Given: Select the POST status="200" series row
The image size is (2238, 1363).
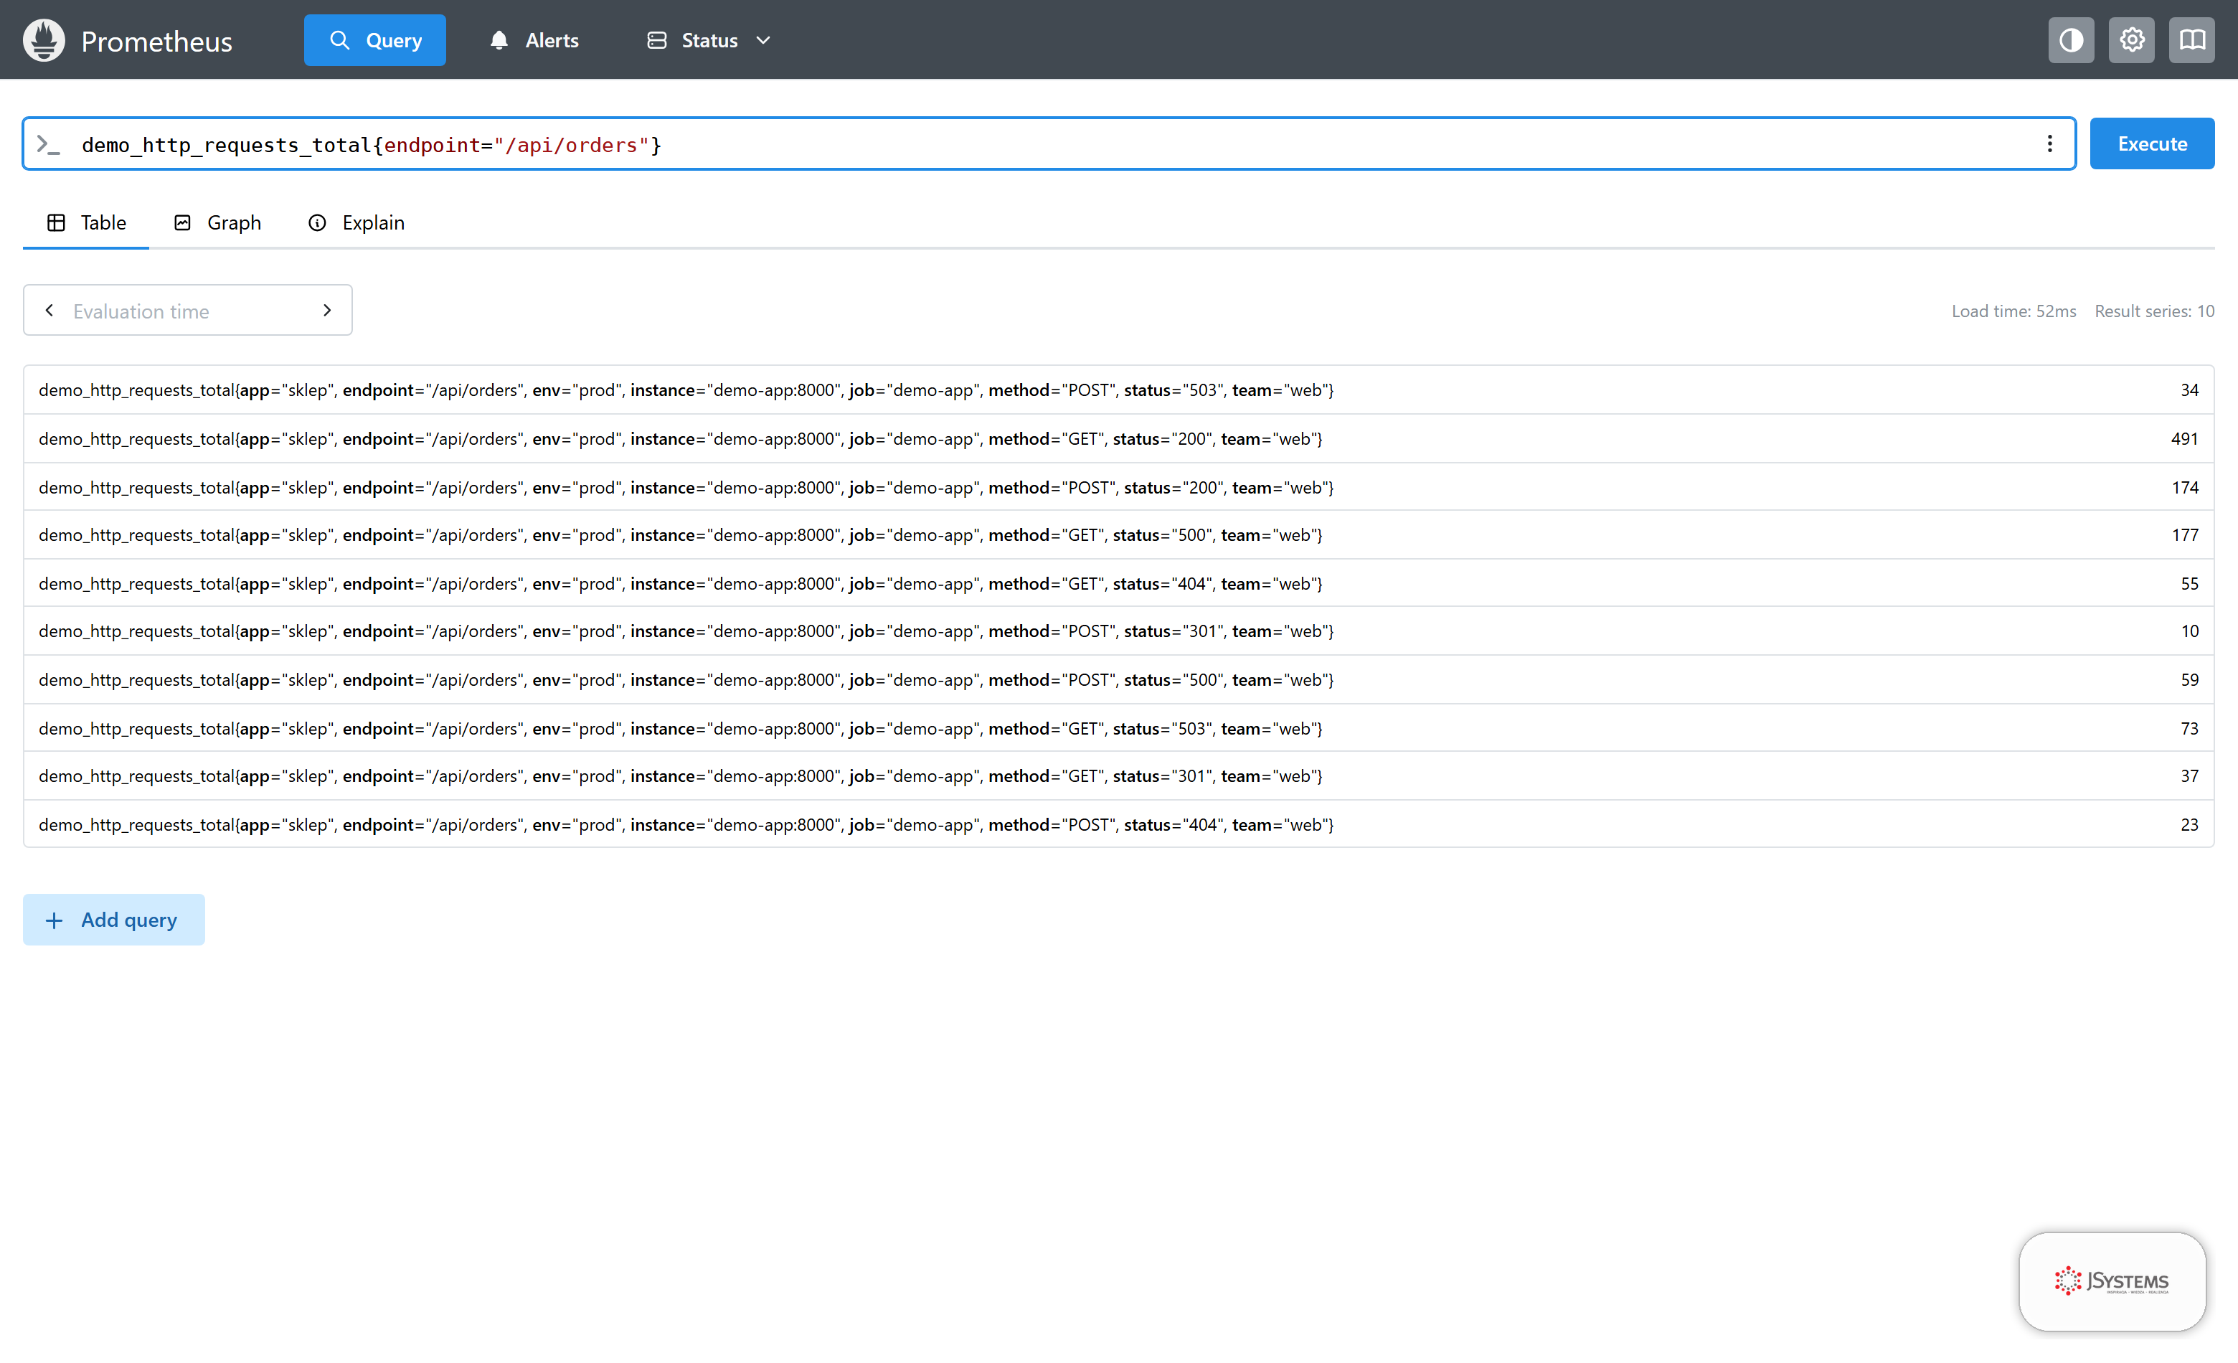Looking at the screenshot, I should point(1119,486).
